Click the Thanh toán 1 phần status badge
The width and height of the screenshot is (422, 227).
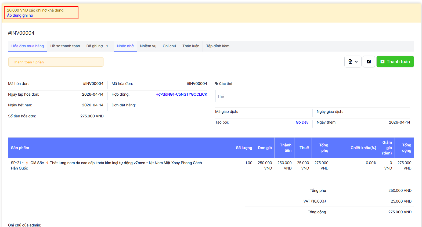pyautogui.click(x=56, y=62)
